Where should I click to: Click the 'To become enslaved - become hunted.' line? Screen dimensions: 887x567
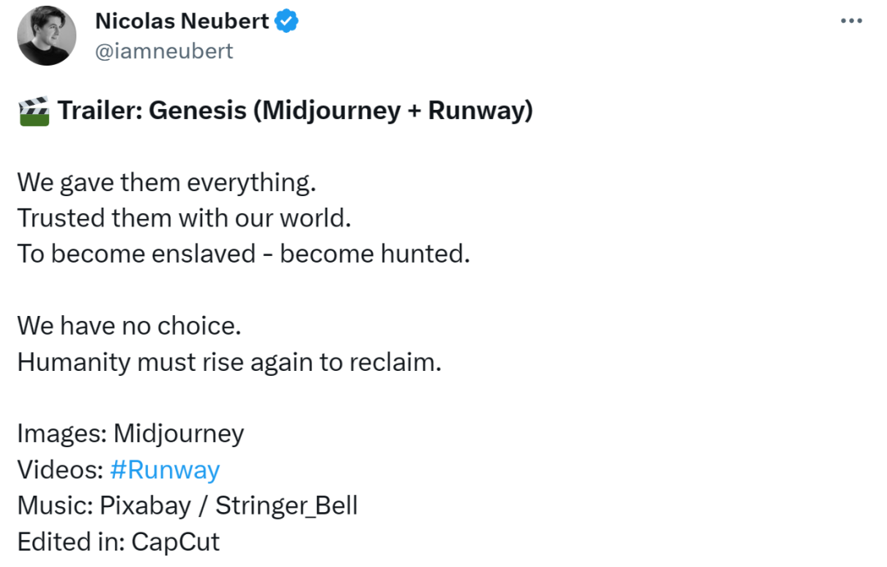pos(244,254)
